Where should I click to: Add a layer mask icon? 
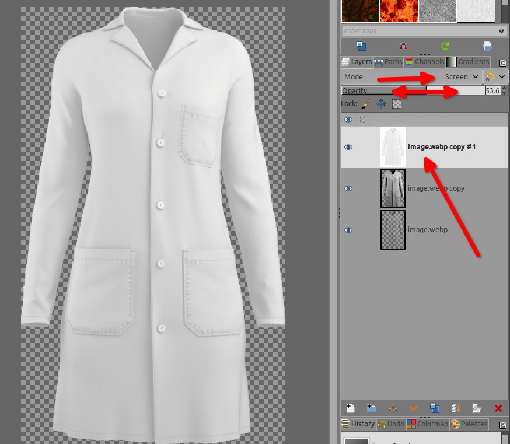(x=477, y=408)
